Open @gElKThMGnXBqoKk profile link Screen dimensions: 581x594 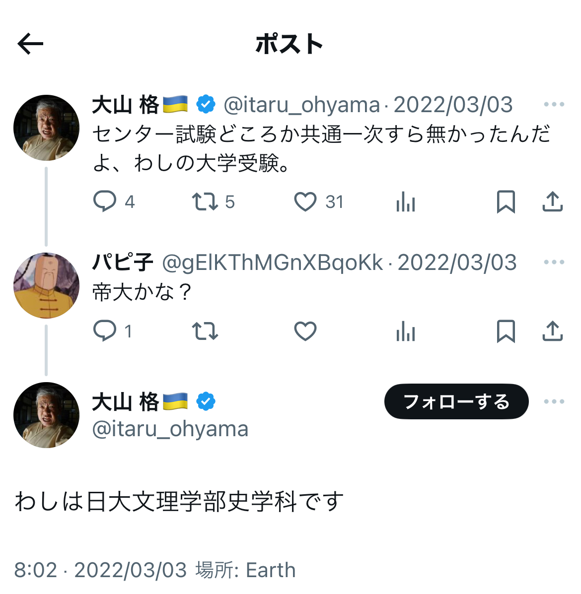(273, 262)
